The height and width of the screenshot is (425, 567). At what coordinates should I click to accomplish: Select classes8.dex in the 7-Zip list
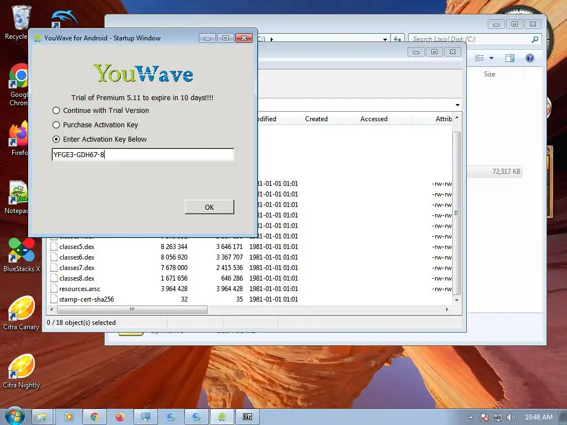(x=76, y=278)
